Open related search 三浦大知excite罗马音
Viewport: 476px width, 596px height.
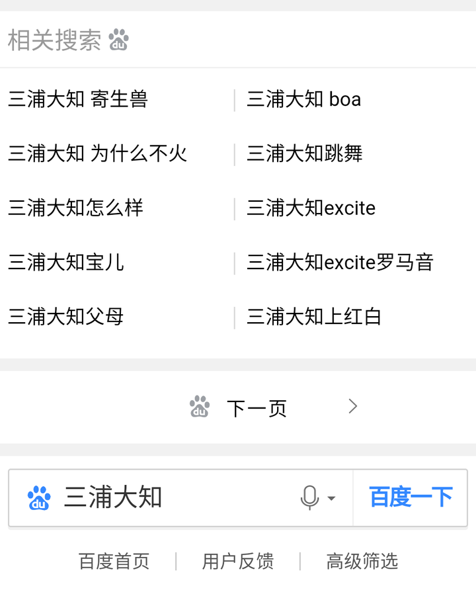[x=341, y=263]
